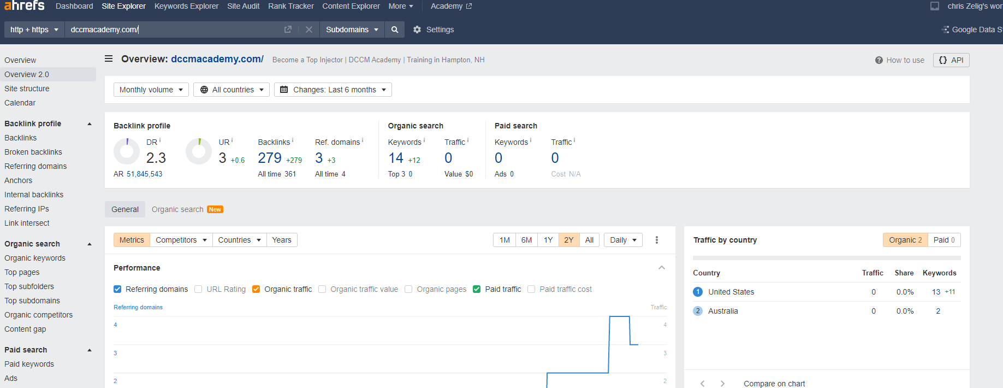Open the domain in a new tab icon
The height and width of the screenshot is (388, 1003).
click(x=288, y=30)
